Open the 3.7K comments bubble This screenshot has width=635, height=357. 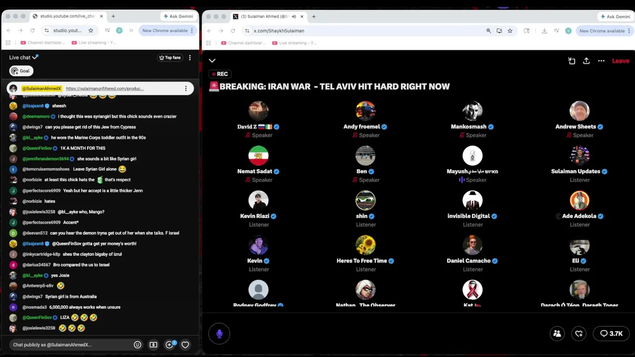coord(611,334)
